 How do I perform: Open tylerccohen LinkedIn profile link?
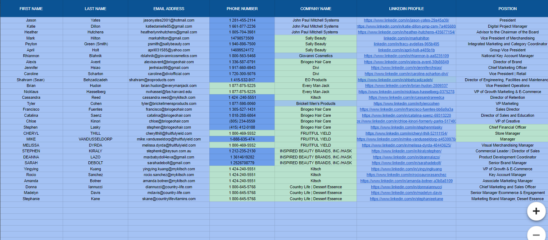click(407, 103)
